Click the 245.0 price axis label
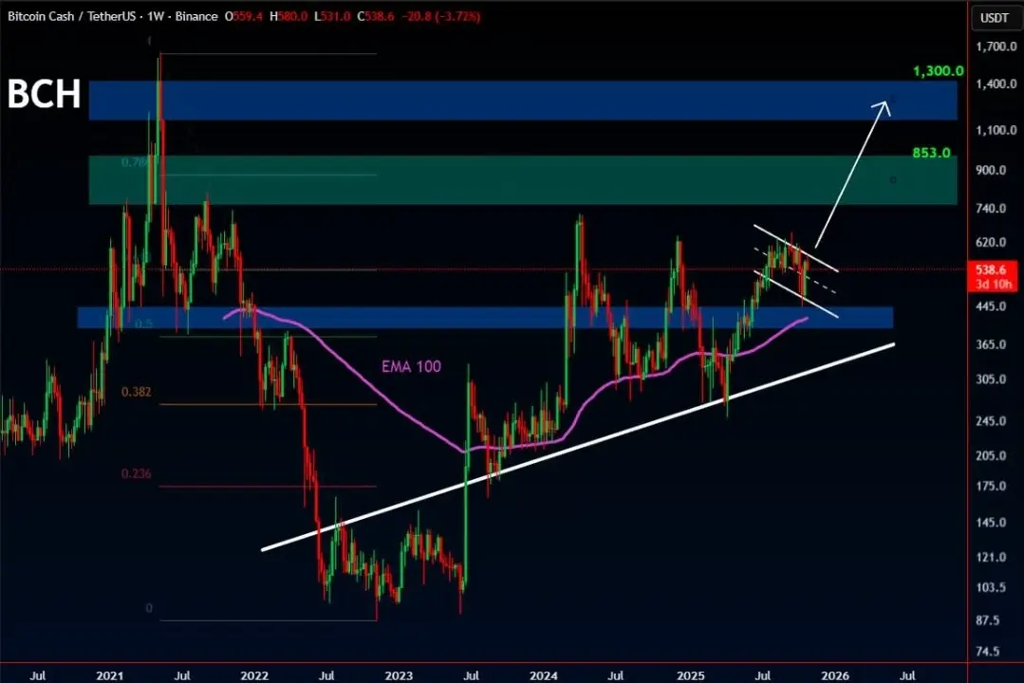 [x=991, y=421]
